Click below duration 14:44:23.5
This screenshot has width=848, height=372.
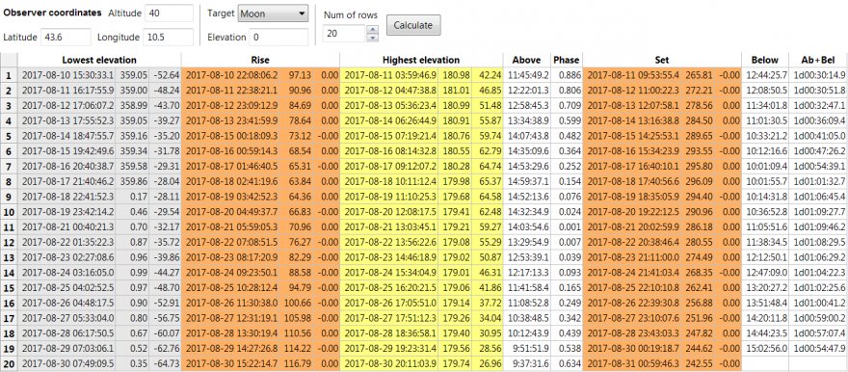[766, 332]
